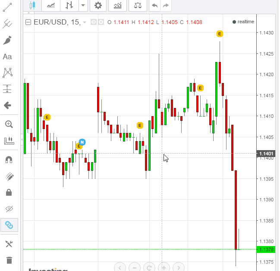
Task: Select the XABCD pattern tool
Action: (x=7, y=73)
